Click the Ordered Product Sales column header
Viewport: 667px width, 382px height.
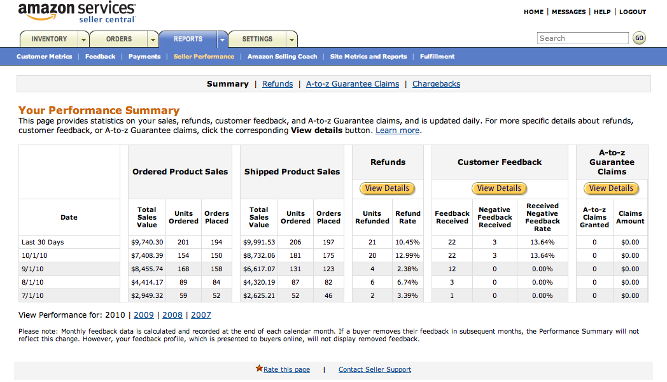point(180,172)
